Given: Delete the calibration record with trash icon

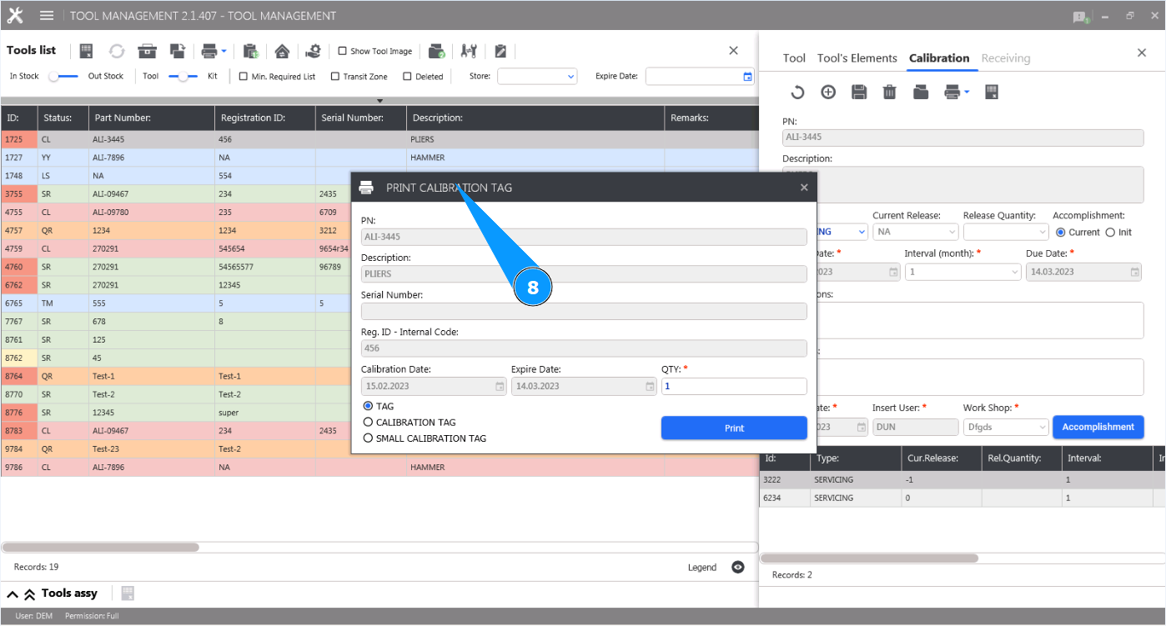Looking at the screenshot, I should (890, 92).
